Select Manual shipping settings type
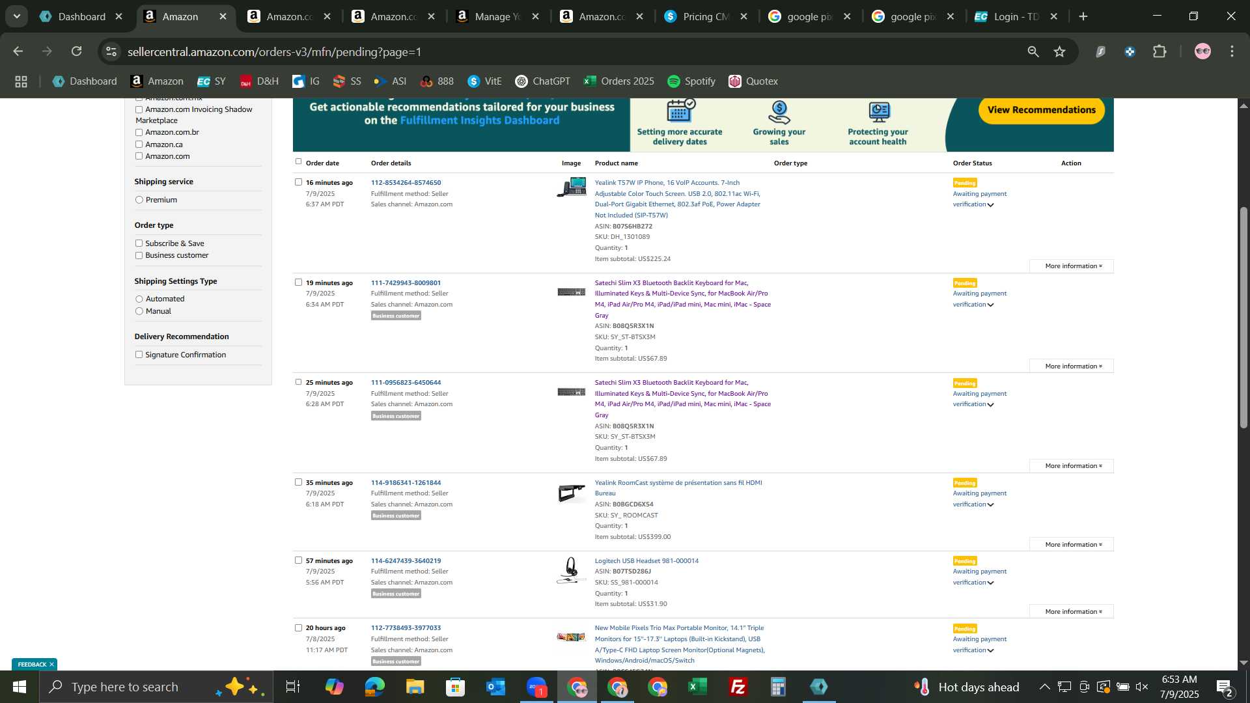 coord(139,311)
